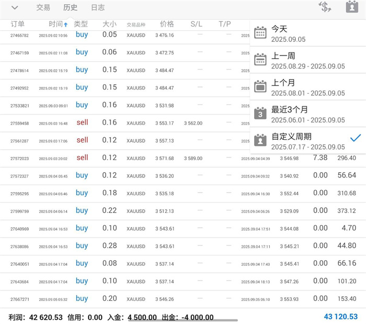The image size is (366, 324).
Task: Click the close price 3 553.93
Action: [289, 299]
